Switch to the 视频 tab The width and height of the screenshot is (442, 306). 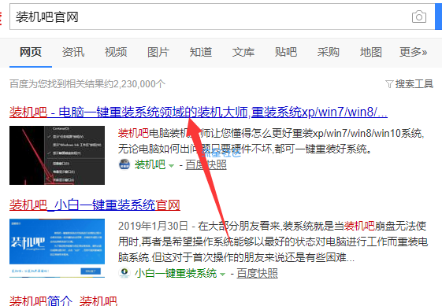(116, 52)
